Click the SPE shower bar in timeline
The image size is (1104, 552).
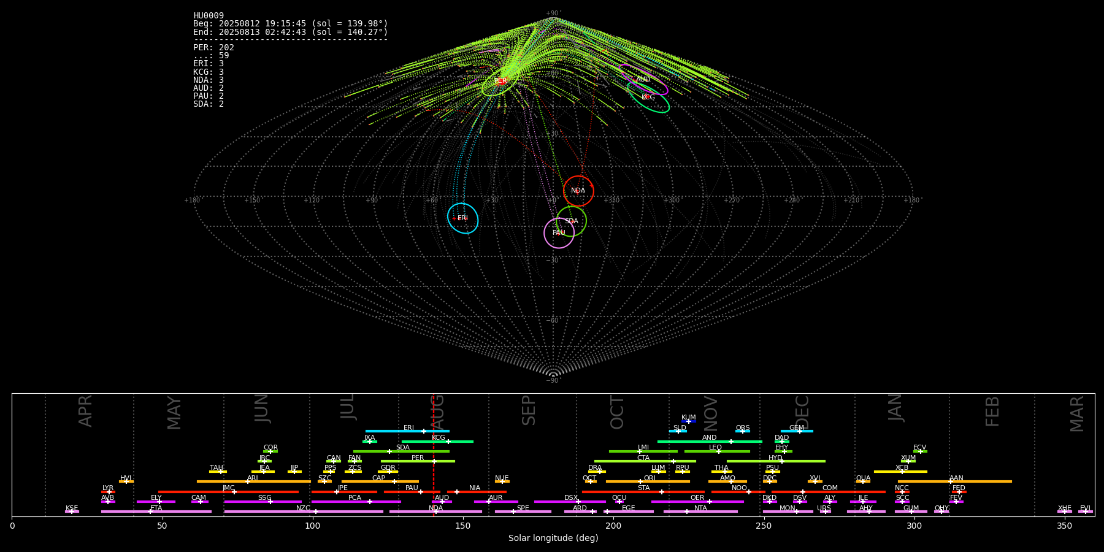tap(523, 512)
